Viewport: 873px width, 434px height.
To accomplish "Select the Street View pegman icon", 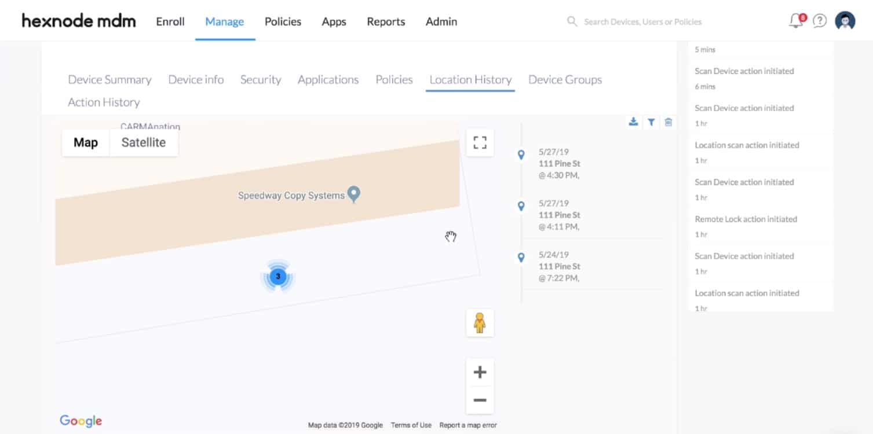I will pos(480,323).
